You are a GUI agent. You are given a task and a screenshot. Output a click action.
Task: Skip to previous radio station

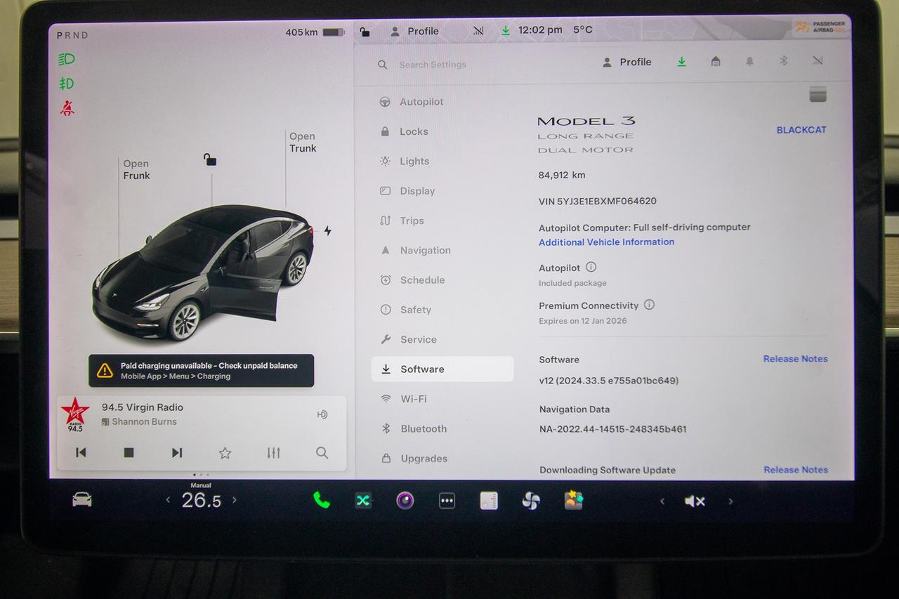pyautogui.click(x=81, y=453)
